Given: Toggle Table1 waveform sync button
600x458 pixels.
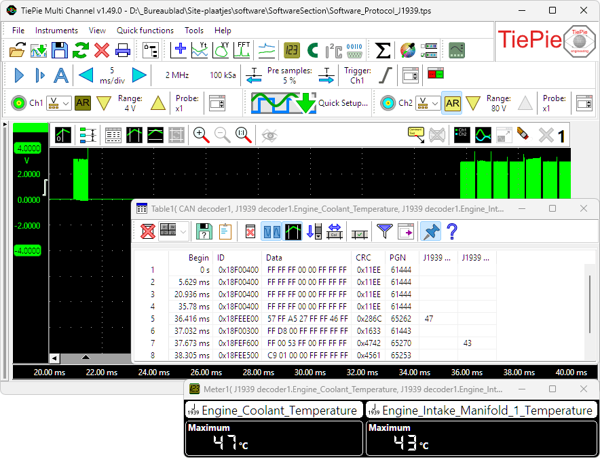Looking at the screenshot, I should [x=271, y=231].
